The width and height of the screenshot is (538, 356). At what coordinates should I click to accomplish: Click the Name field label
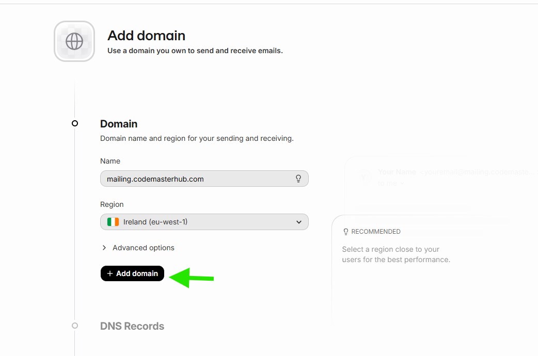click(x=110, y=161)
